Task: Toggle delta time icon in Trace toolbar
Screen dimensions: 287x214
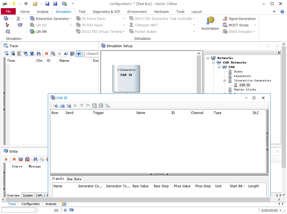Action: [66, 54]
